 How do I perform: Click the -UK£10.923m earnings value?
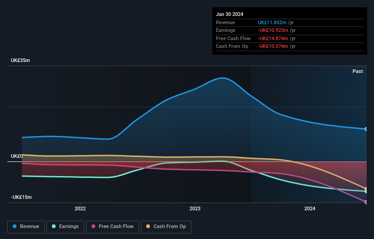pos(273,30)
